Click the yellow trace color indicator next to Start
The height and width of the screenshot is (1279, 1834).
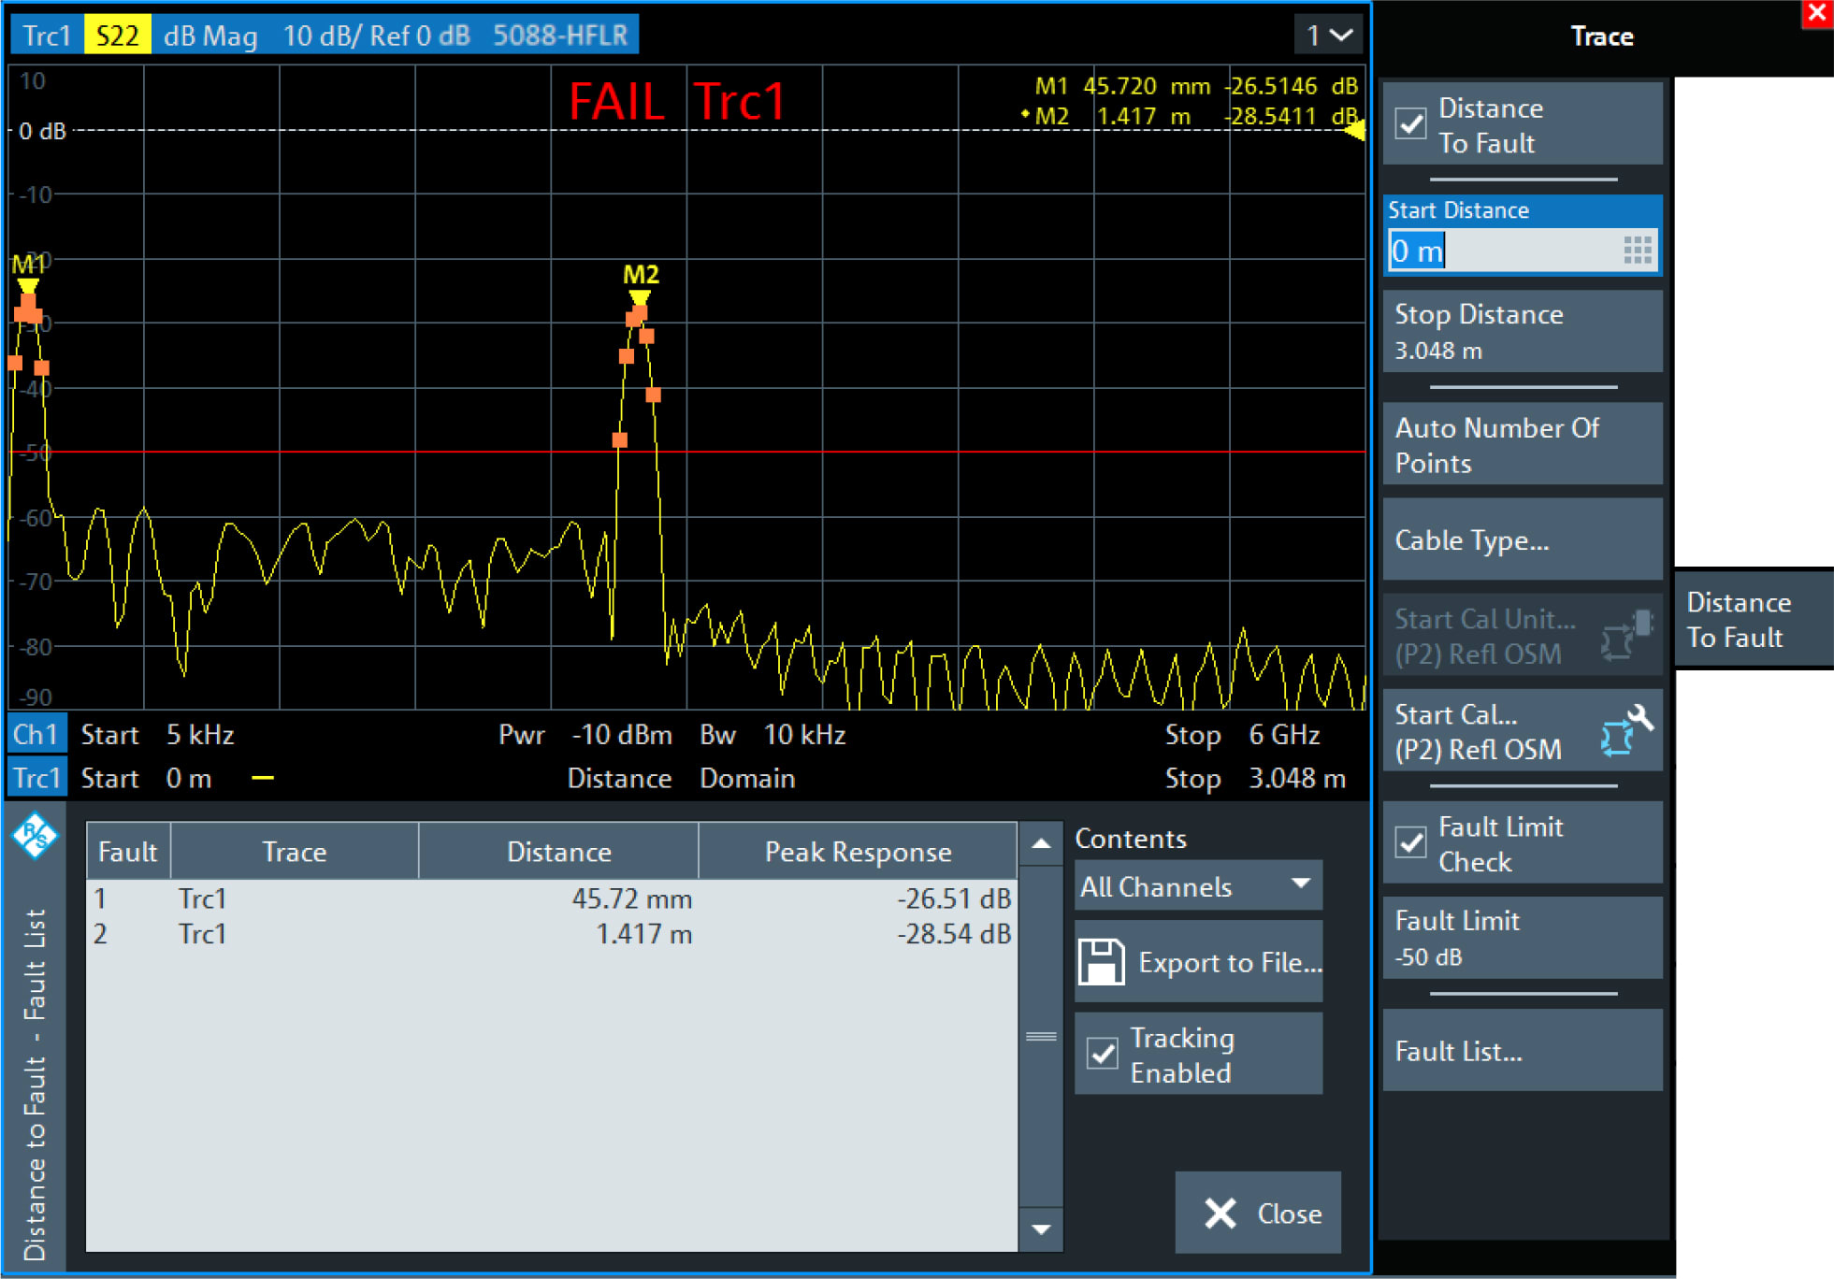click(x=263, y=777)
